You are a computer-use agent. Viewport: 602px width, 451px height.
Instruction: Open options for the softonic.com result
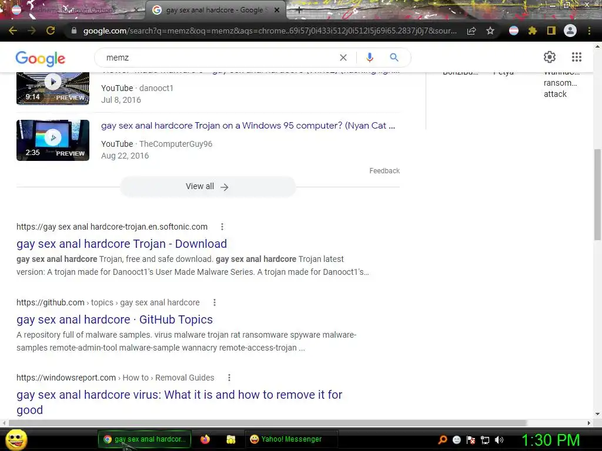[x=222, y=227]
